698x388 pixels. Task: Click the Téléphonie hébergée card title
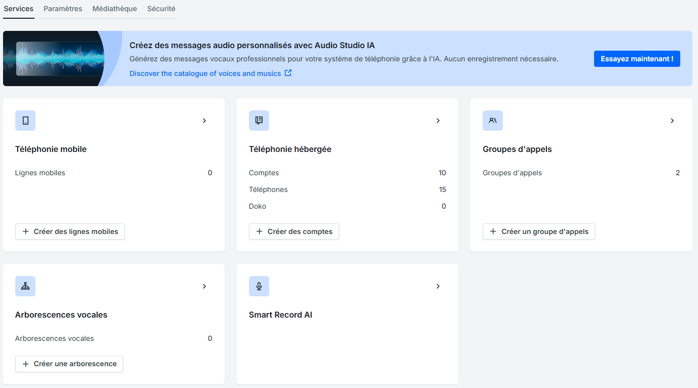[x=290, y=149]
